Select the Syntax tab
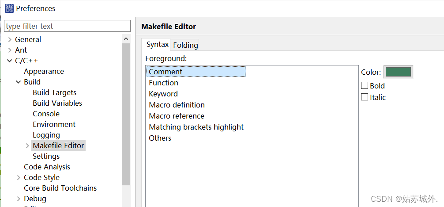This screenshot has width=444, height=207. click(x=158, y=45)
